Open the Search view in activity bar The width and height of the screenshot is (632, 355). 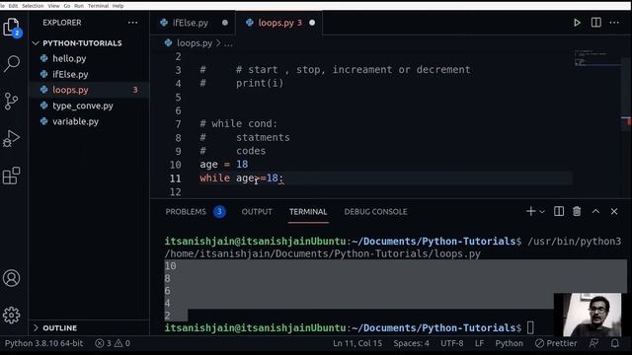[x=12, y=63]
